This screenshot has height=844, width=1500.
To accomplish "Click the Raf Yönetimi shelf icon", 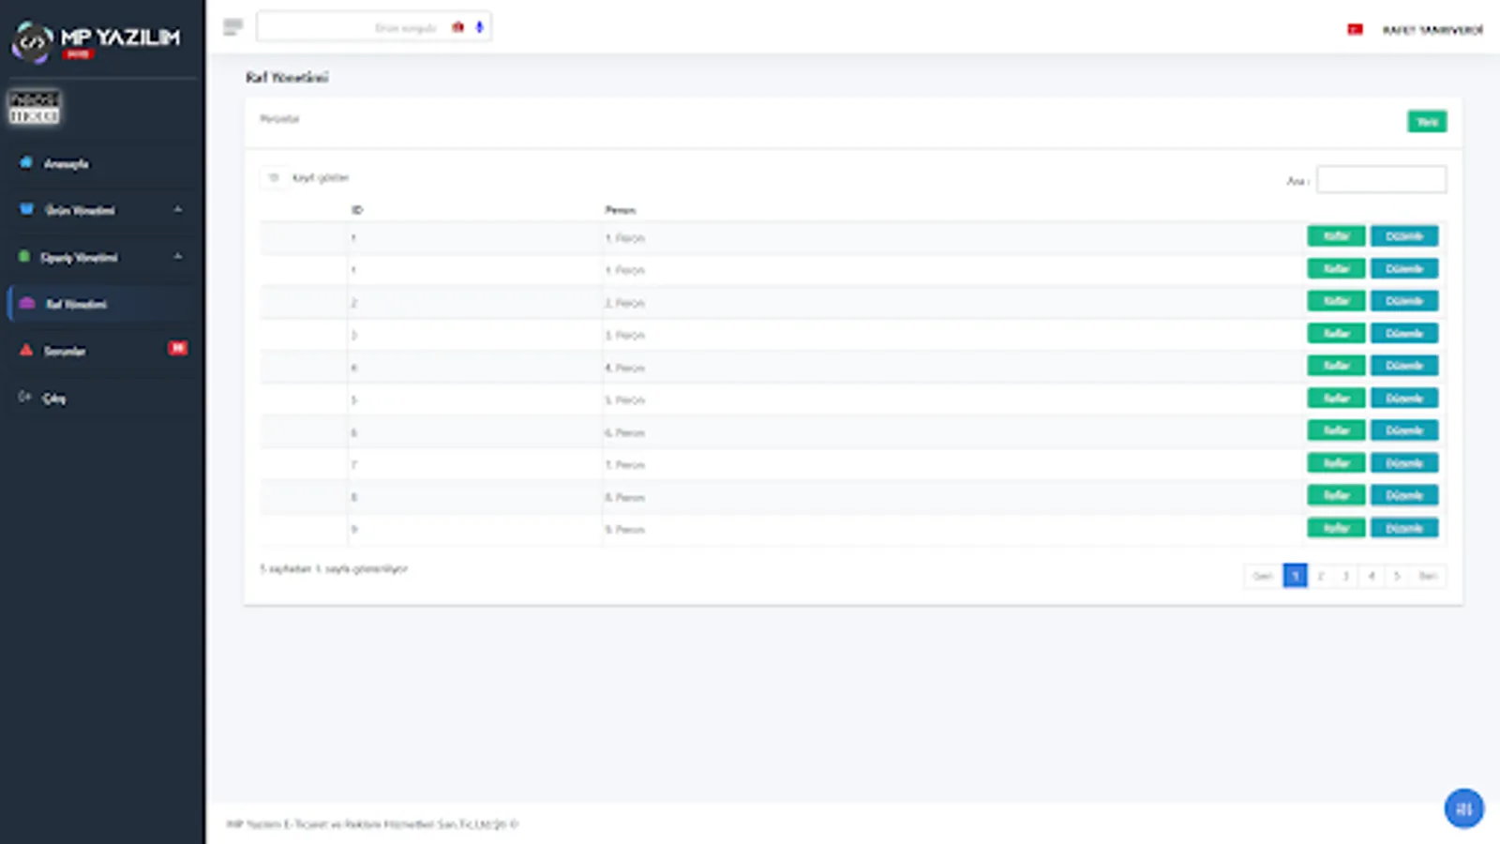I will pyautogui.click(x=25, y=304).
